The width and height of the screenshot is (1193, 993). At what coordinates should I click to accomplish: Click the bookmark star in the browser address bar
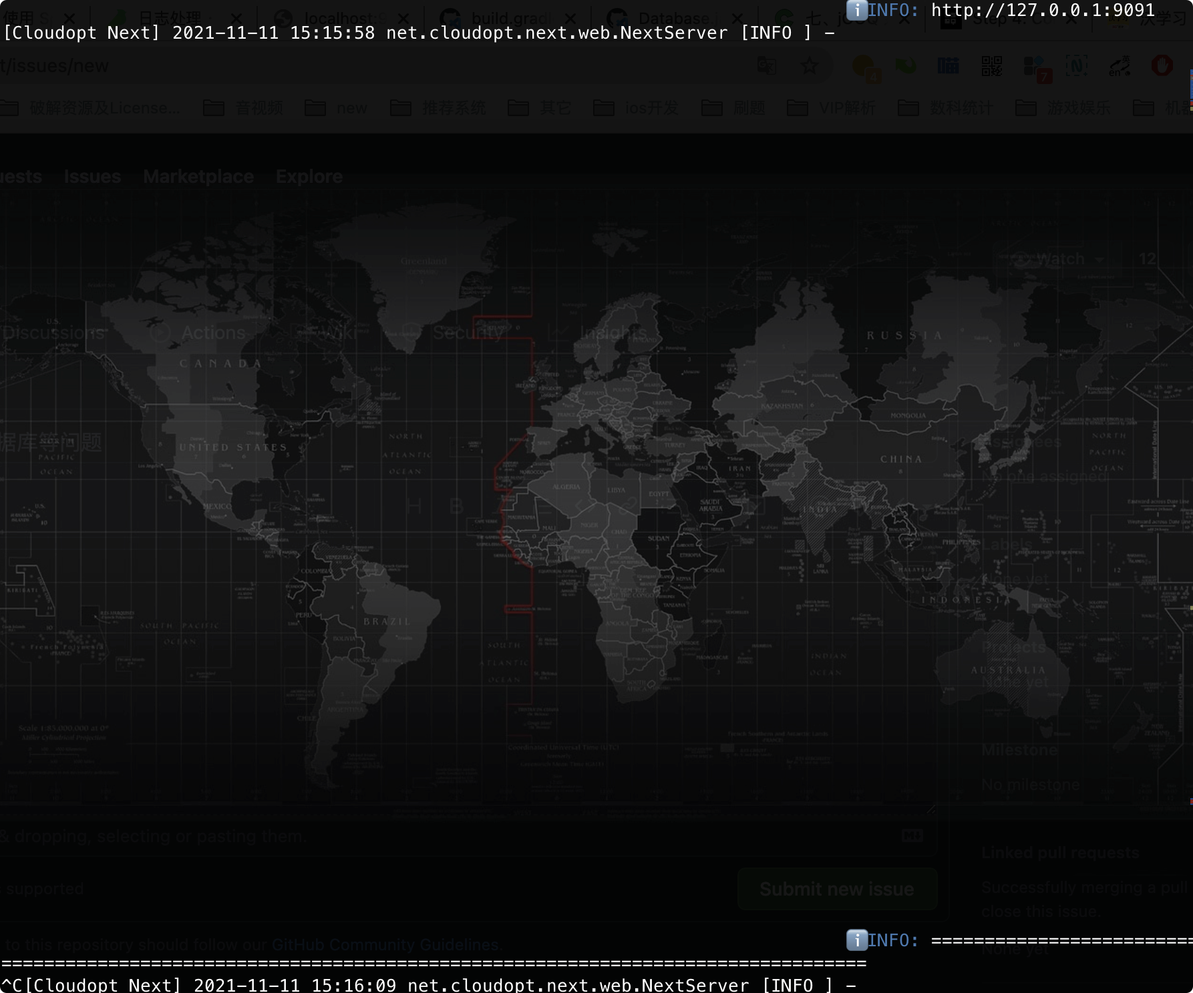point(809,65)
